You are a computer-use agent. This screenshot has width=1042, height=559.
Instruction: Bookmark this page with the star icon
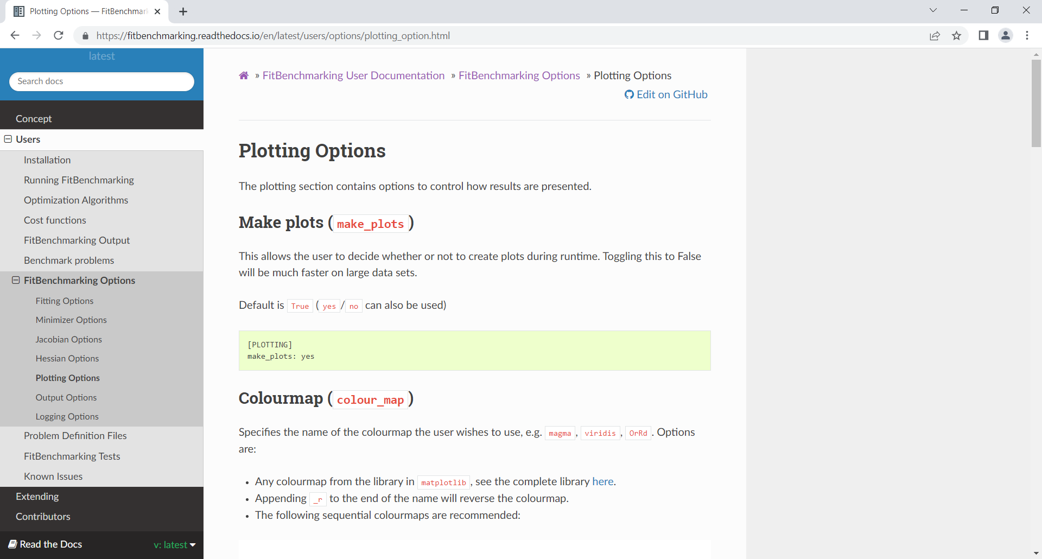click(956, 36)
